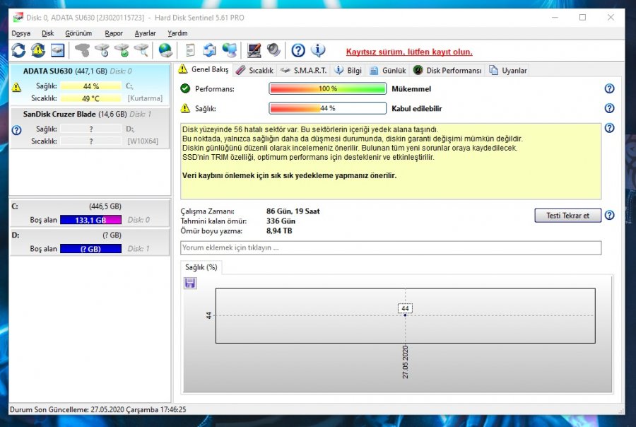
Task: Click the save floppy icon above health graph
Action: [190, 283]
